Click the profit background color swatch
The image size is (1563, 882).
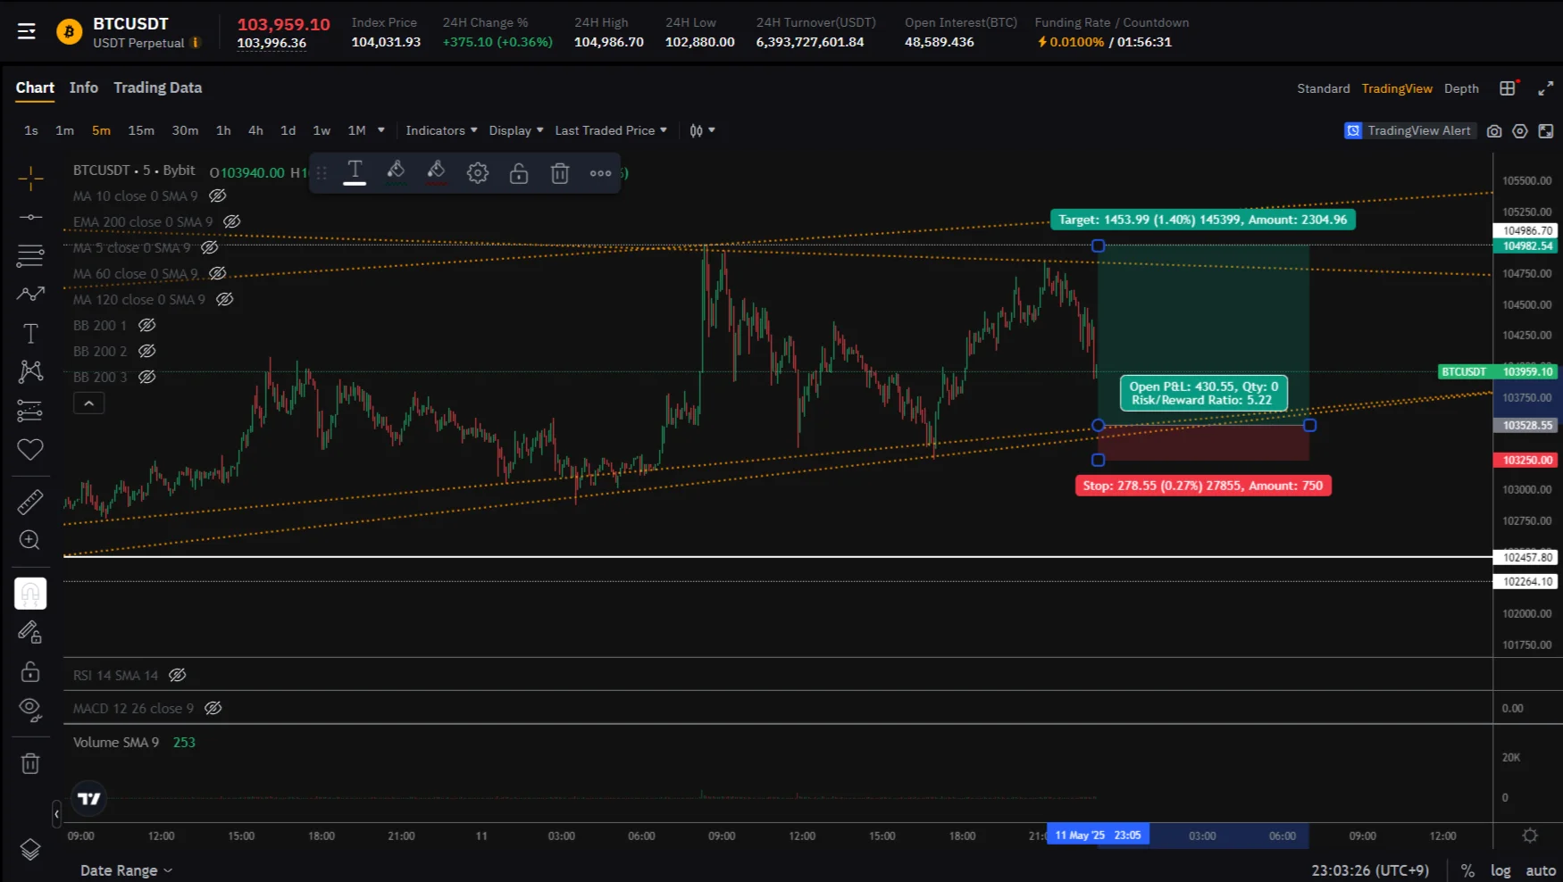pos(396,172)
